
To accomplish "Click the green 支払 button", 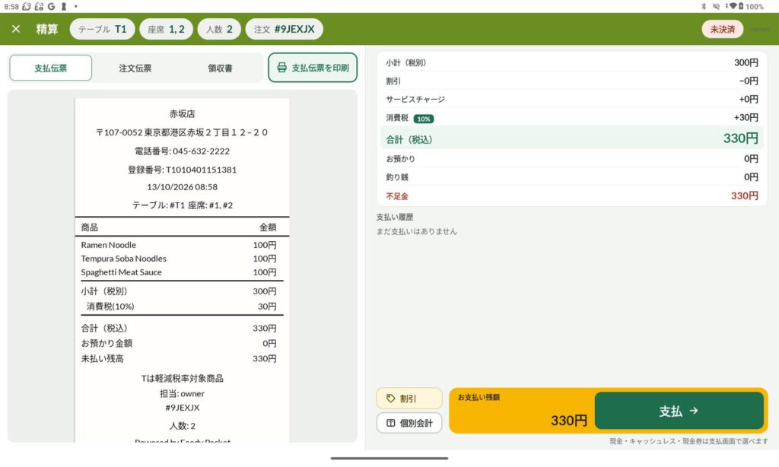I will pos(679,411).
